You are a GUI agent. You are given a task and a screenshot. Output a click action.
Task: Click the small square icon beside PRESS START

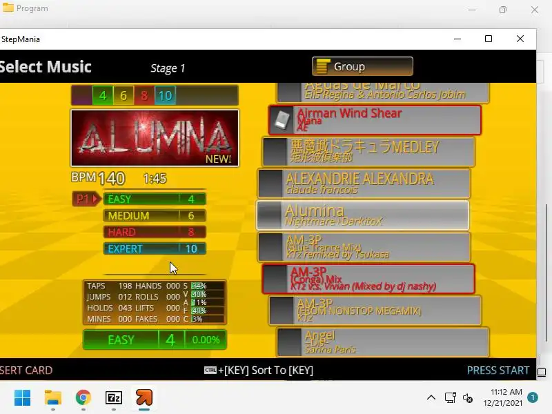click(x=542, y=372)
